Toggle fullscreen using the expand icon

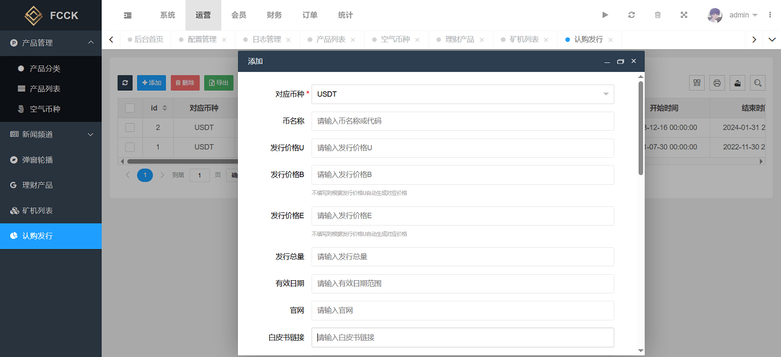[684, 15]
